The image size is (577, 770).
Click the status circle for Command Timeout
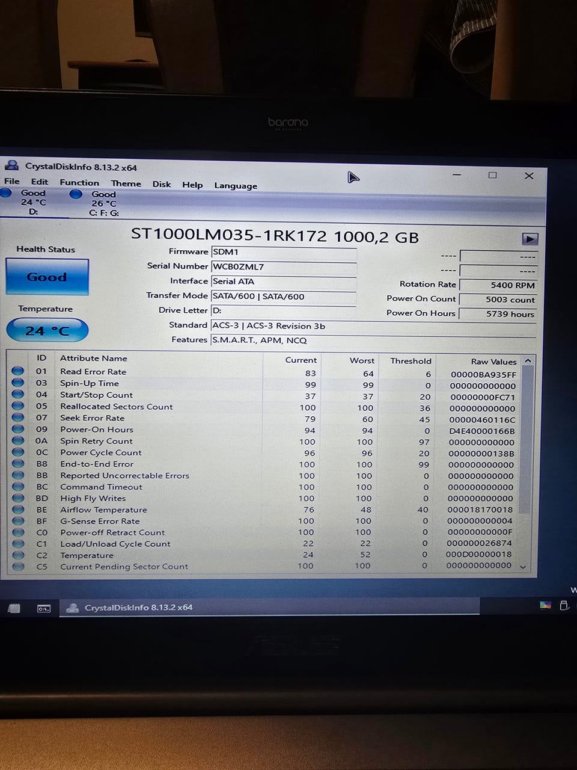tap(18, 486)
